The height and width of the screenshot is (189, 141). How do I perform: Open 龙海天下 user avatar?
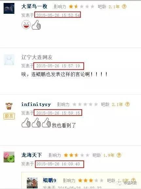click(x=9, y=157)
